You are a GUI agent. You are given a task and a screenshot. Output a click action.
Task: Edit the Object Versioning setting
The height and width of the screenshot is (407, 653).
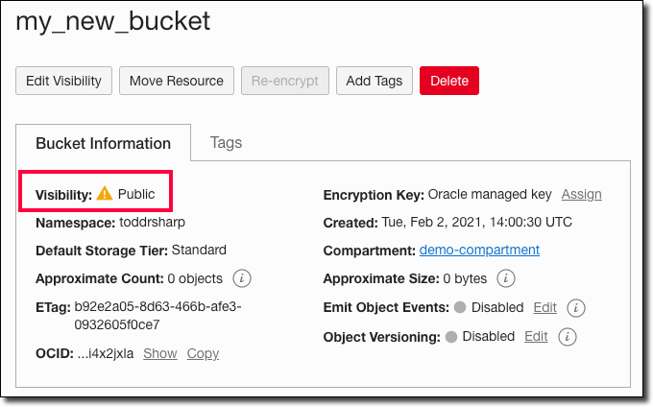pos(536,337)
